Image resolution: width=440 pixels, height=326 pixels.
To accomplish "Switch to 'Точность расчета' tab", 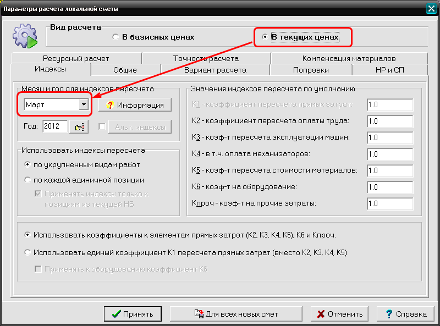I will pyautogui.click(x=206, y=58).
